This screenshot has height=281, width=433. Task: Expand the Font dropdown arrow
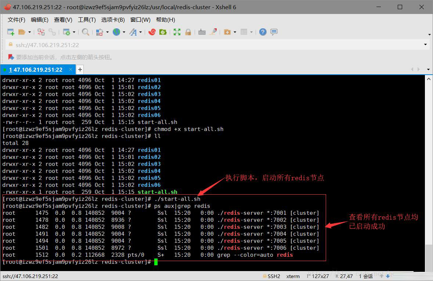tap(141, 32)
